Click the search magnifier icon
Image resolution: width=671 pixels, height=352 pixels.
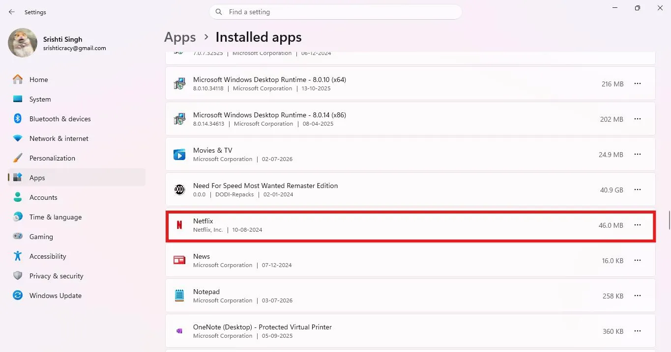(x=219, y=12)
